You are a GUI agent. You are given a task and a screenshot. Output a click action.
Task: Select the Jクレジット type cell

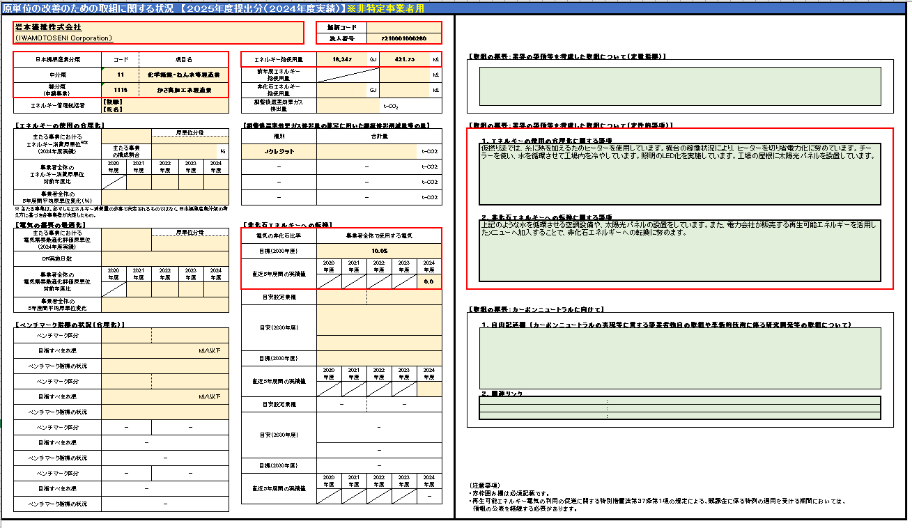click(x=279, y=151)
